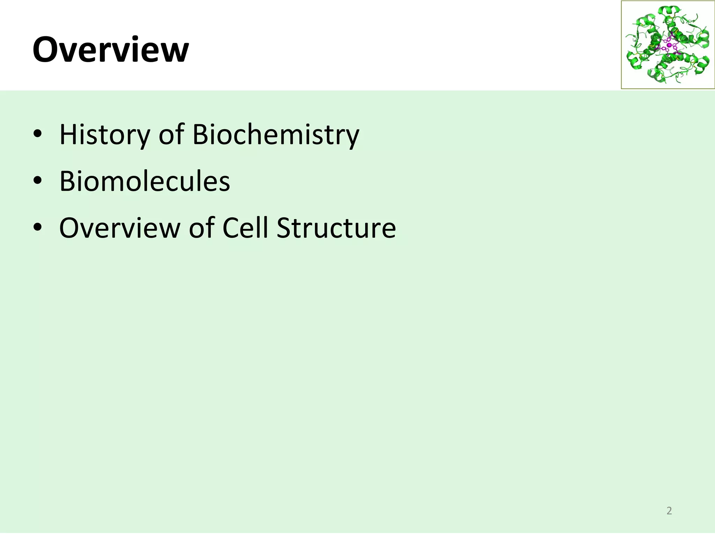The image size is (715, 536).
Task: Click the slide number 2
Action: pos(669,511)
